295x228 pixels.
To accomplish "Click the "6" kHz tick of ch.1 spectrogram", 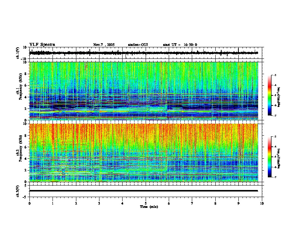I will click(x=26, y=85).
